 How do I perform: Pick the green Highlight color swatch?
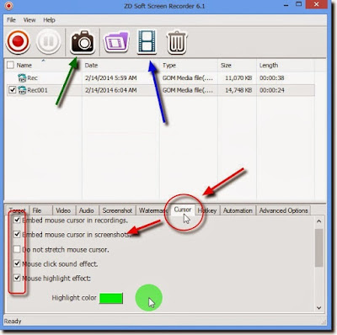point(111,298)
